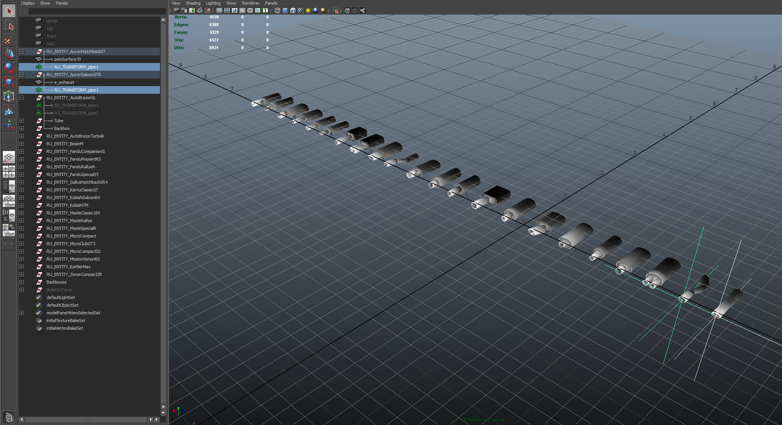The image size is (782, 425).
Task: Open the Renderer menu
Action: tap(250, 3)
